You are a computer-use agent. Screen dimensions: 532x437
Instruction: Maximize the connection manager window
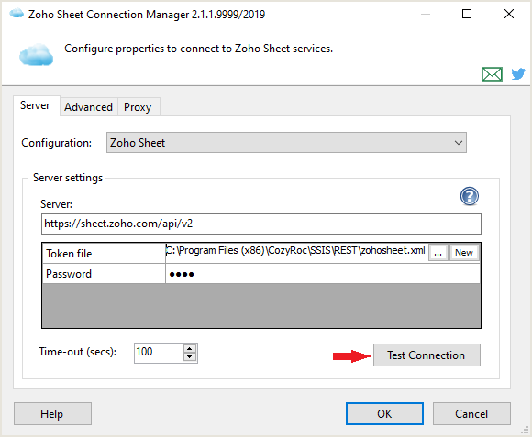467,14
